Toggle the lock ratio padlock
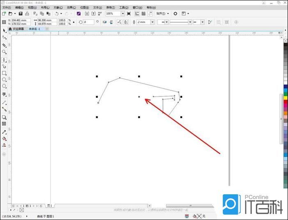The image size is (288, 220). click(x=74, y=22)
